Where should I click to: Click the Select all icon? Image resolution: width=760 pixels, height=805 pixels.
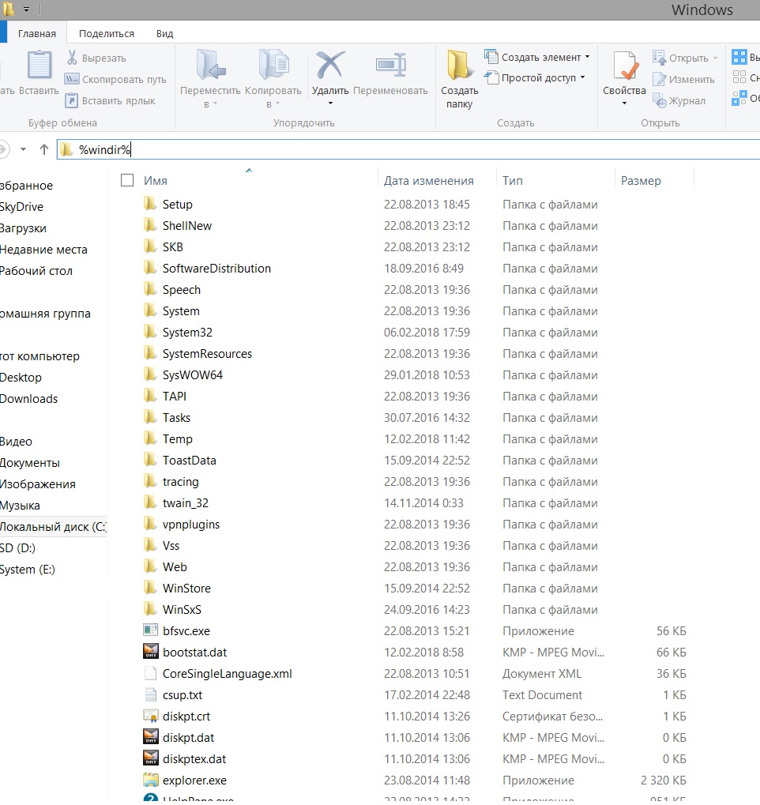pyautogui.click(x=739, y=56)
